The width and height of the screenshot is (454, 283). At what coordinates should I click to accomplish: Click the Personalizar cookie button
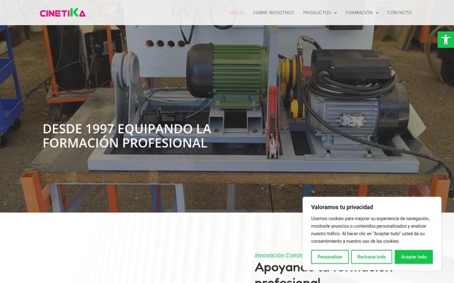[330, 257]
